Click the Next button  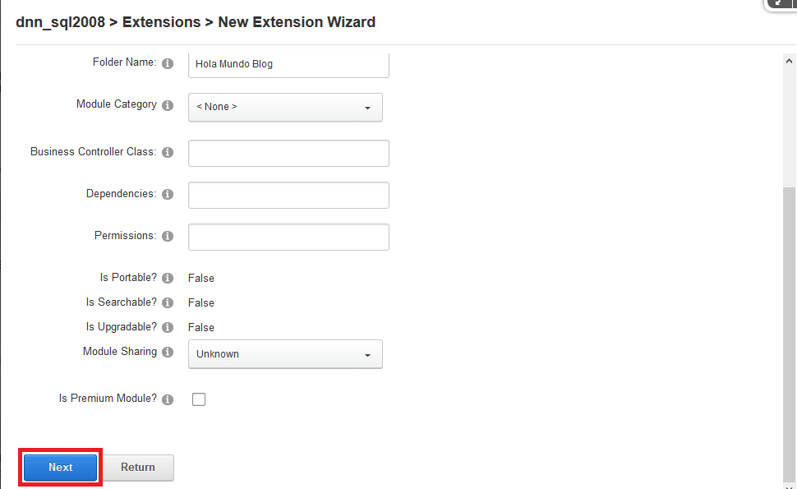coord(61,468)
